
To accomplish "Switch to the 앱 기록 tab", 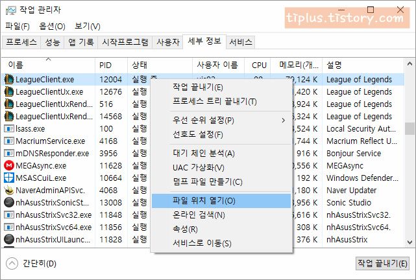I will [81, 42].
